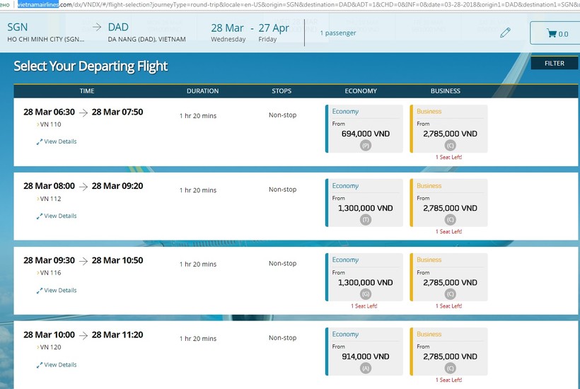Click the (P) fare class badge for VN 110
This screenshot has width=580, height=389.
(x=365, y=146)
